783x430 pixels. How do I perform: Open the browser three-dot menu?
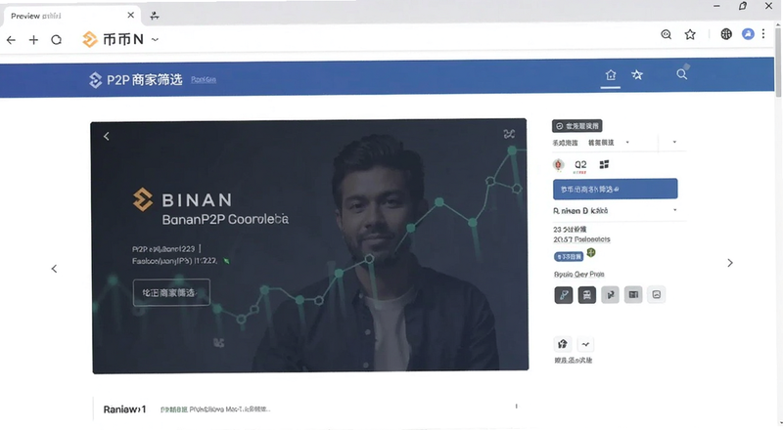pyautogui.click(x=763, y=34)
